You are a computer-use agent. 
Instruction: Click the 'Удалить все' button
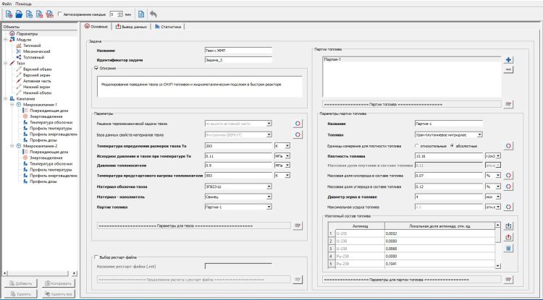tap(58, 294)
